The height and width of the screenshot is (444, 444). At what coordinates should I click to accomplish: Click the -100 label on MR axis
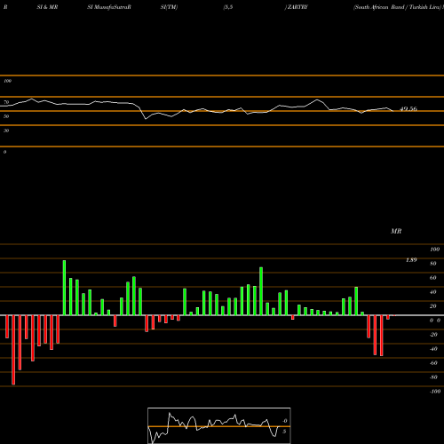435,392
